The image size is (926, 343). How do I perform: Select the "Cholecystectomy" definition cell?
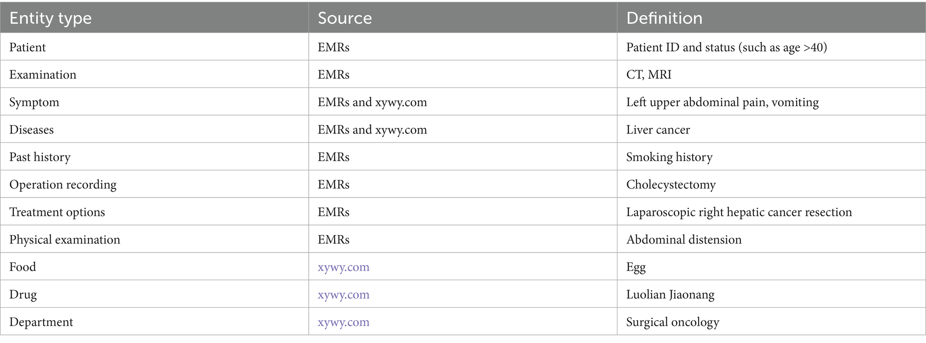[671, 185]
